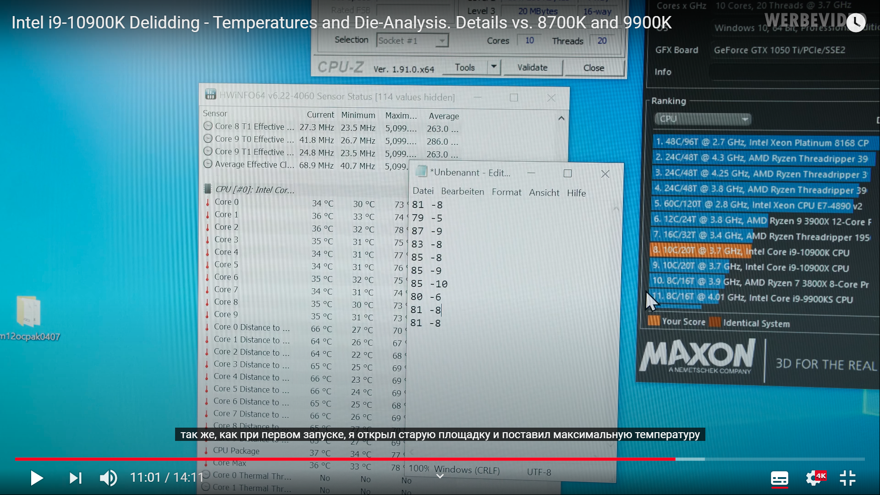Viewport: 880px width, 495px height.
Task: Mute the video volume
Action: pyautogui.click(x=108, y=478)
